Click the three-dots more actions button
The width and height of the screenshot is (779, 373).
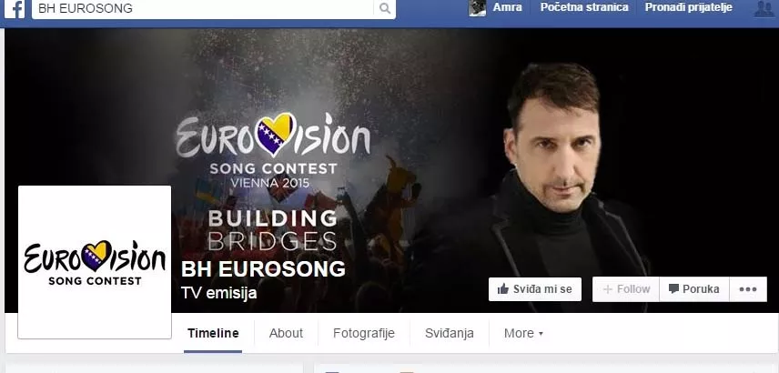tap(748, 289)
